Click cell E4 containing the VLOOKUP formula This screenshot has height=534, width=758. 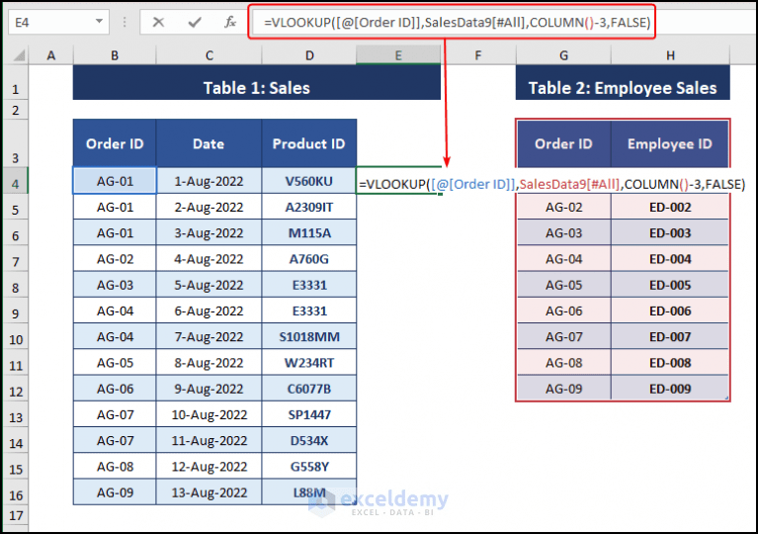pyautogui.click(x=398, y=180)
